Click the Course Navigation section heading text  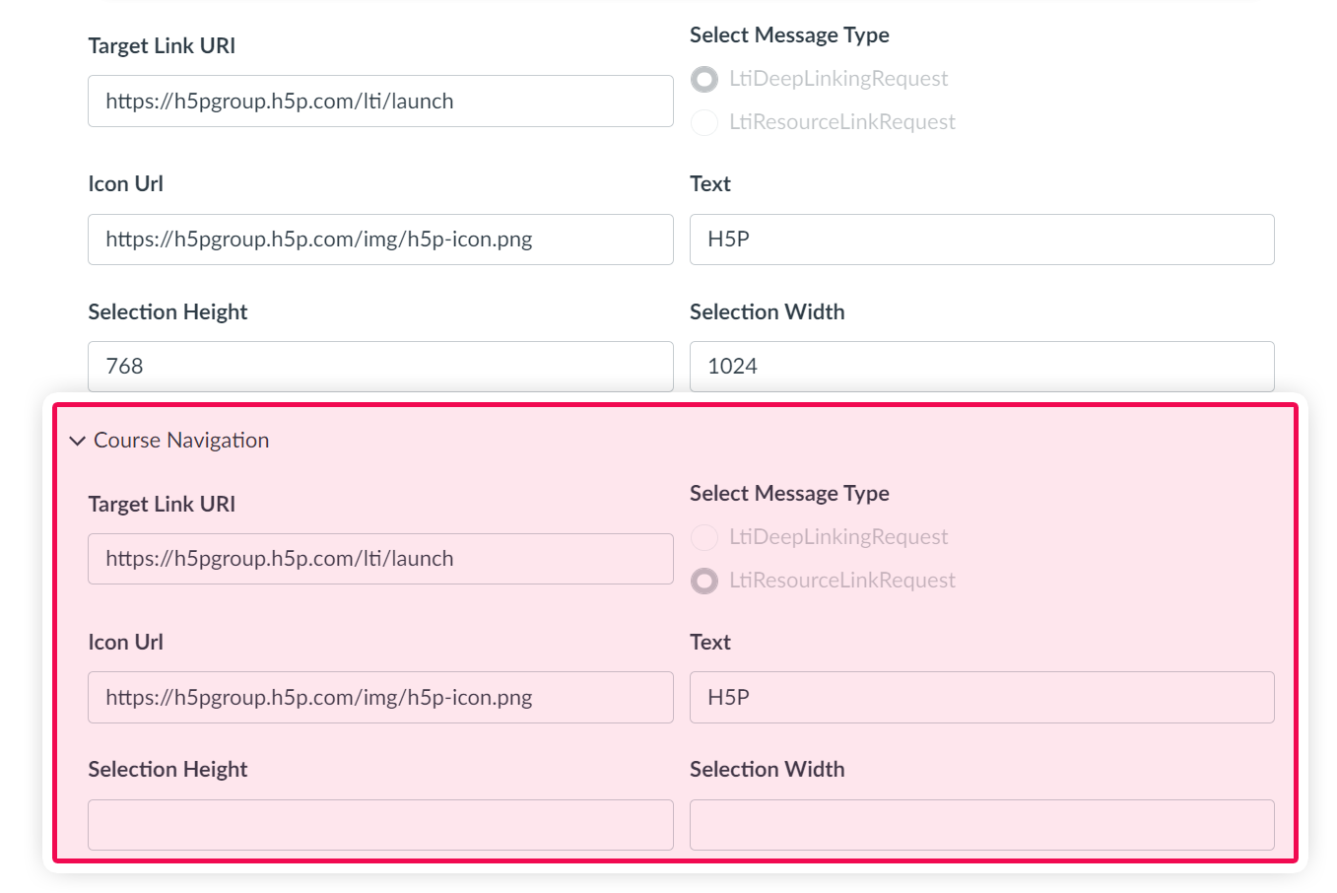tap(181, 441)
